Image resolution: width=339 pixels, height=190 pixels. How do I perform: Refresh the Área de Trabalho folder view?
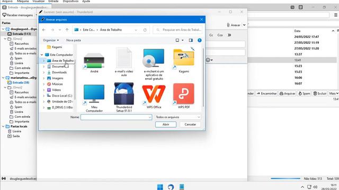click(x=145, y=30)
